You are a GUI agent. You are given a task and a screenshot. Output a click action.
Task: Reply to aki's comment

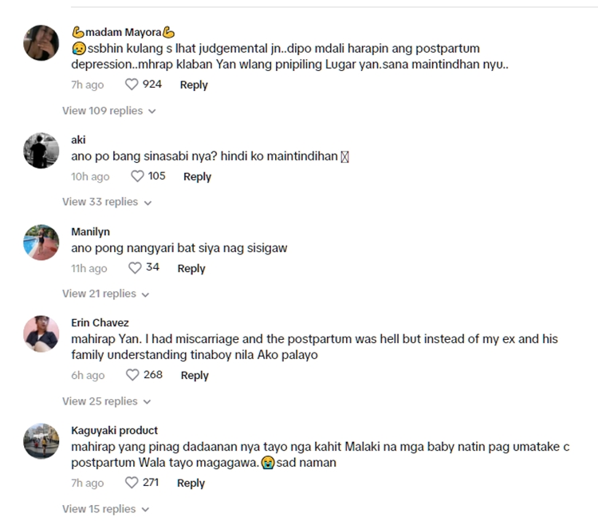(x=197, y=176)
